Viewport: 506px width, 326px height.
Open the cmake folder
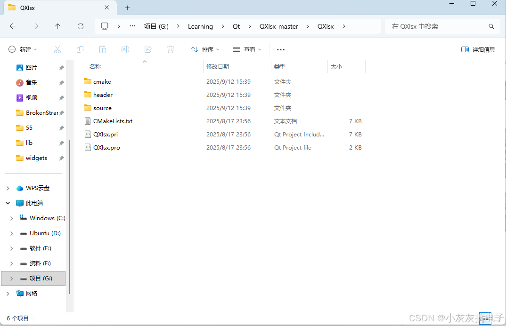(102, 82)
